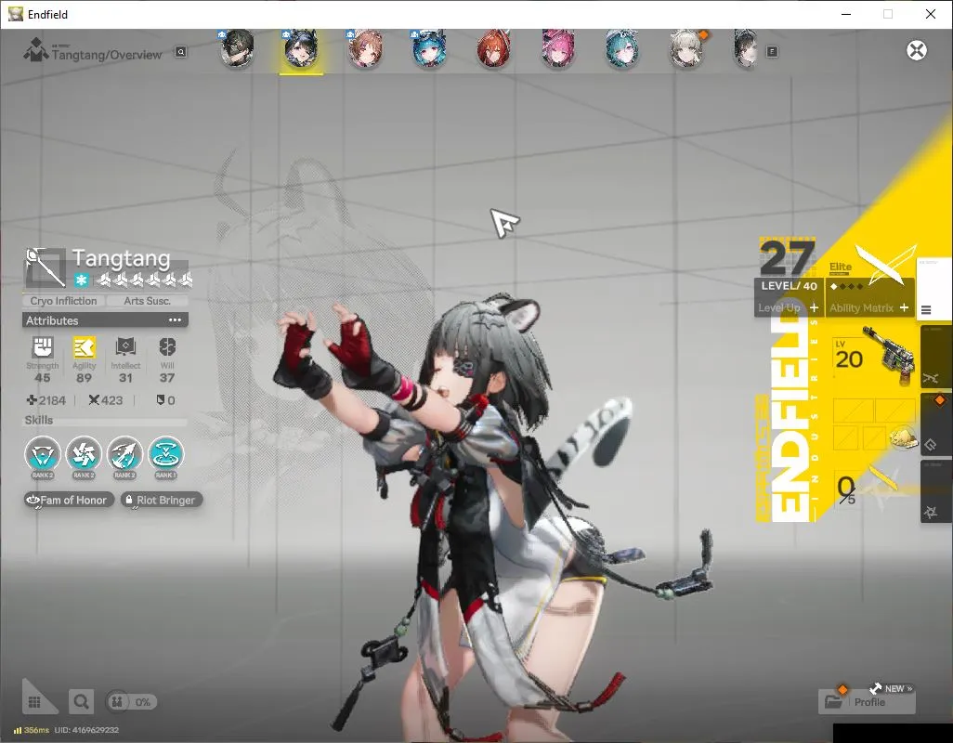Click the highlighted Agility icon
953x743 pixels.
pos(84,347)
